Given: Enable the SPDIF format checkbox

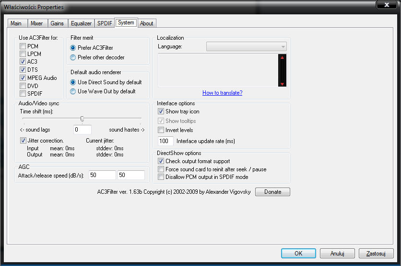Looking at the screenshot, I should [23, 94].
